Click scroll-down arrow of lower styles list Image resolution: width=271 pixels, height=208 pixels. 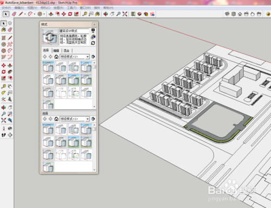click(x=94, y=170)
